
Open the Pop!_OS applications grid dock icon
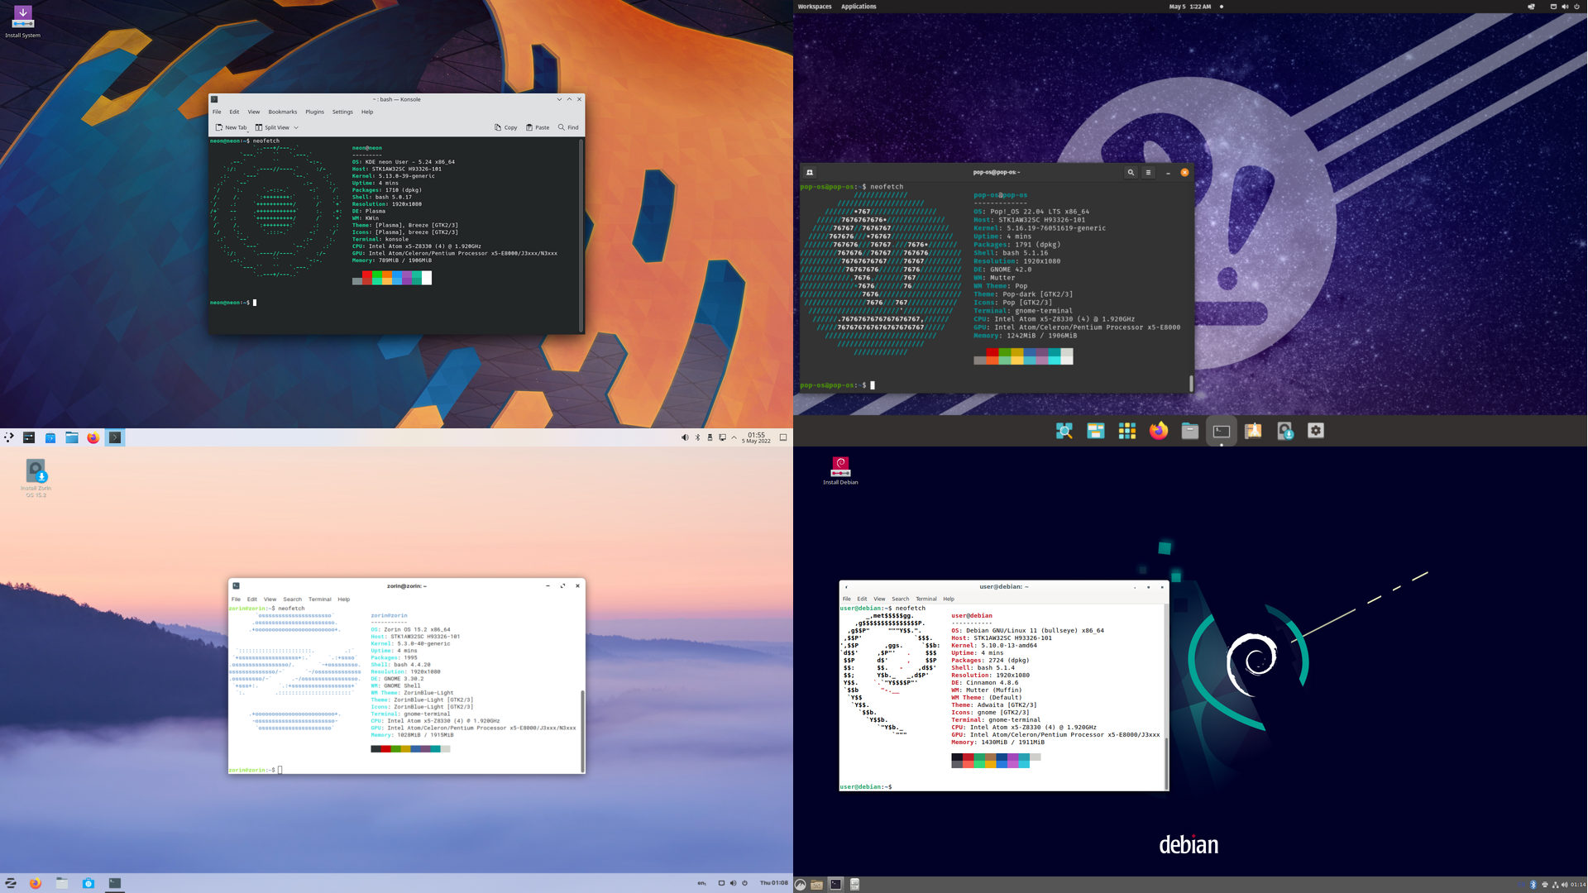(1126, 431)
